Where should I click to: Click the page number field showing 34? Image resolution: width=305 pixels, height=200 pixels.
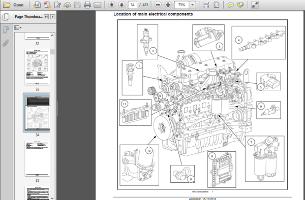coord(133,5)
